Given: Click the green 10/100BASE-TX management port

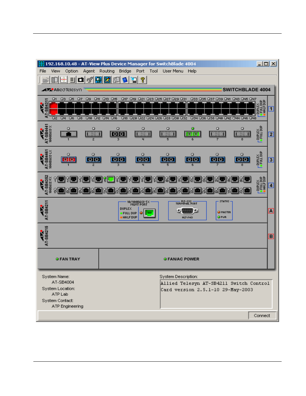Looking at the screenshot, I should click(x=149, y=213).
